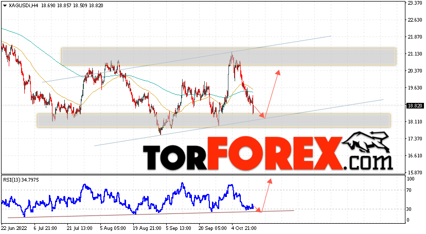
Task: Click the 18.110 price axis label
Action: point(415,121)
